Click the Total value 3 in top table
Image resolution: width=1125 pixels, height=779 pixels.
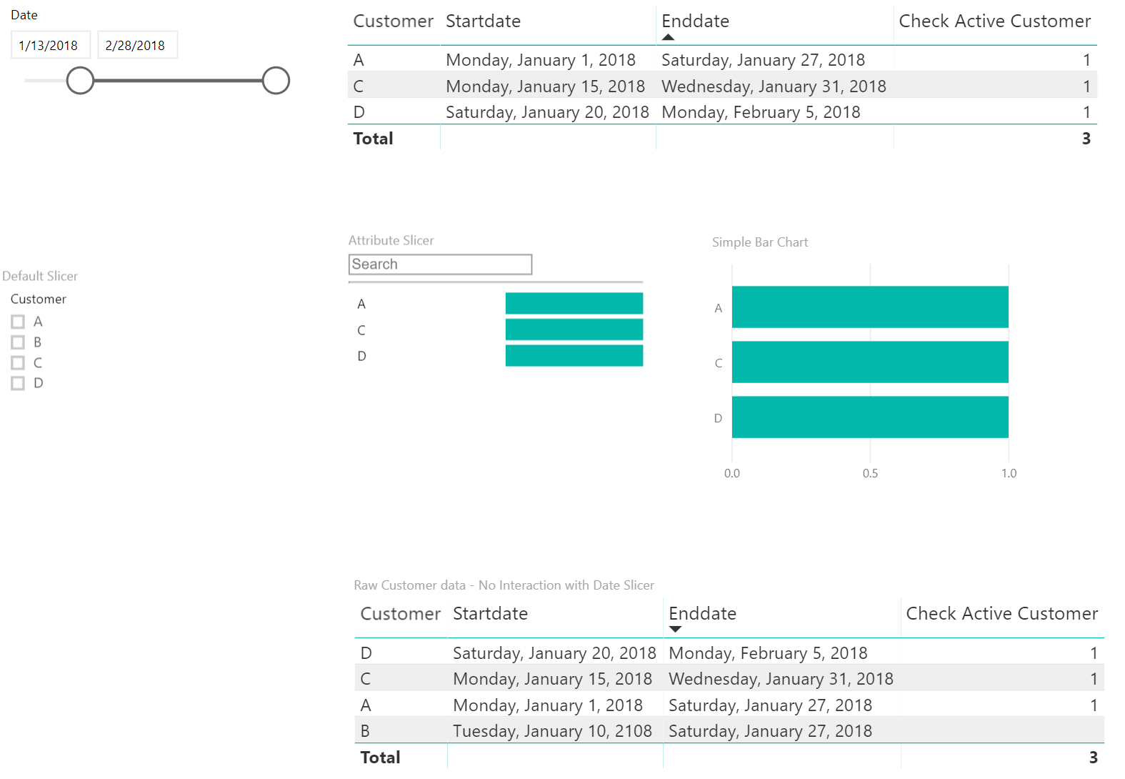1086,139
